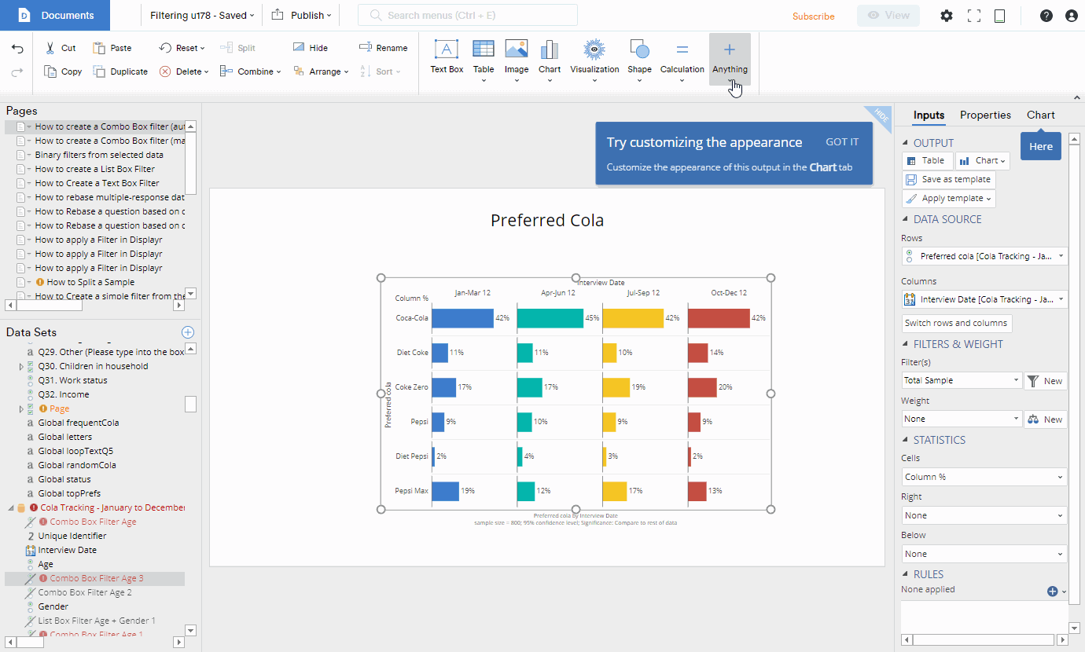Add a new rule with plus icon
Image resolution: width=1085 pixels, height=652 pixels.
[1052, 591]
